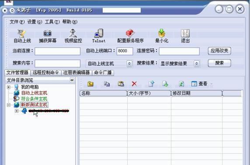Image resolution: width=250 pixels, height=165 pixels.
Task: Click the upload file arrow icon
Action: coord(151,84)
